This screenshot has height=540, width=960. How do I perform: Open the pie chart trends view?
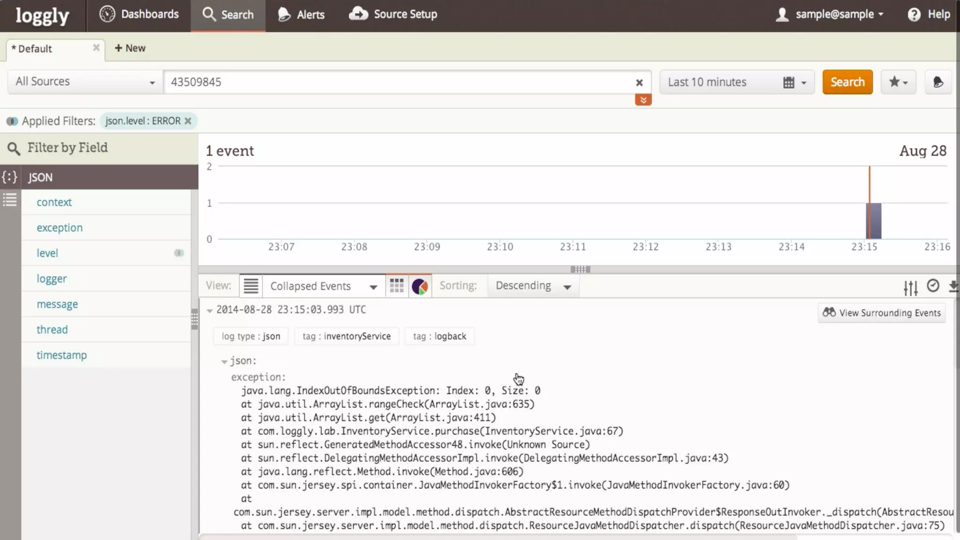(420, 286)
